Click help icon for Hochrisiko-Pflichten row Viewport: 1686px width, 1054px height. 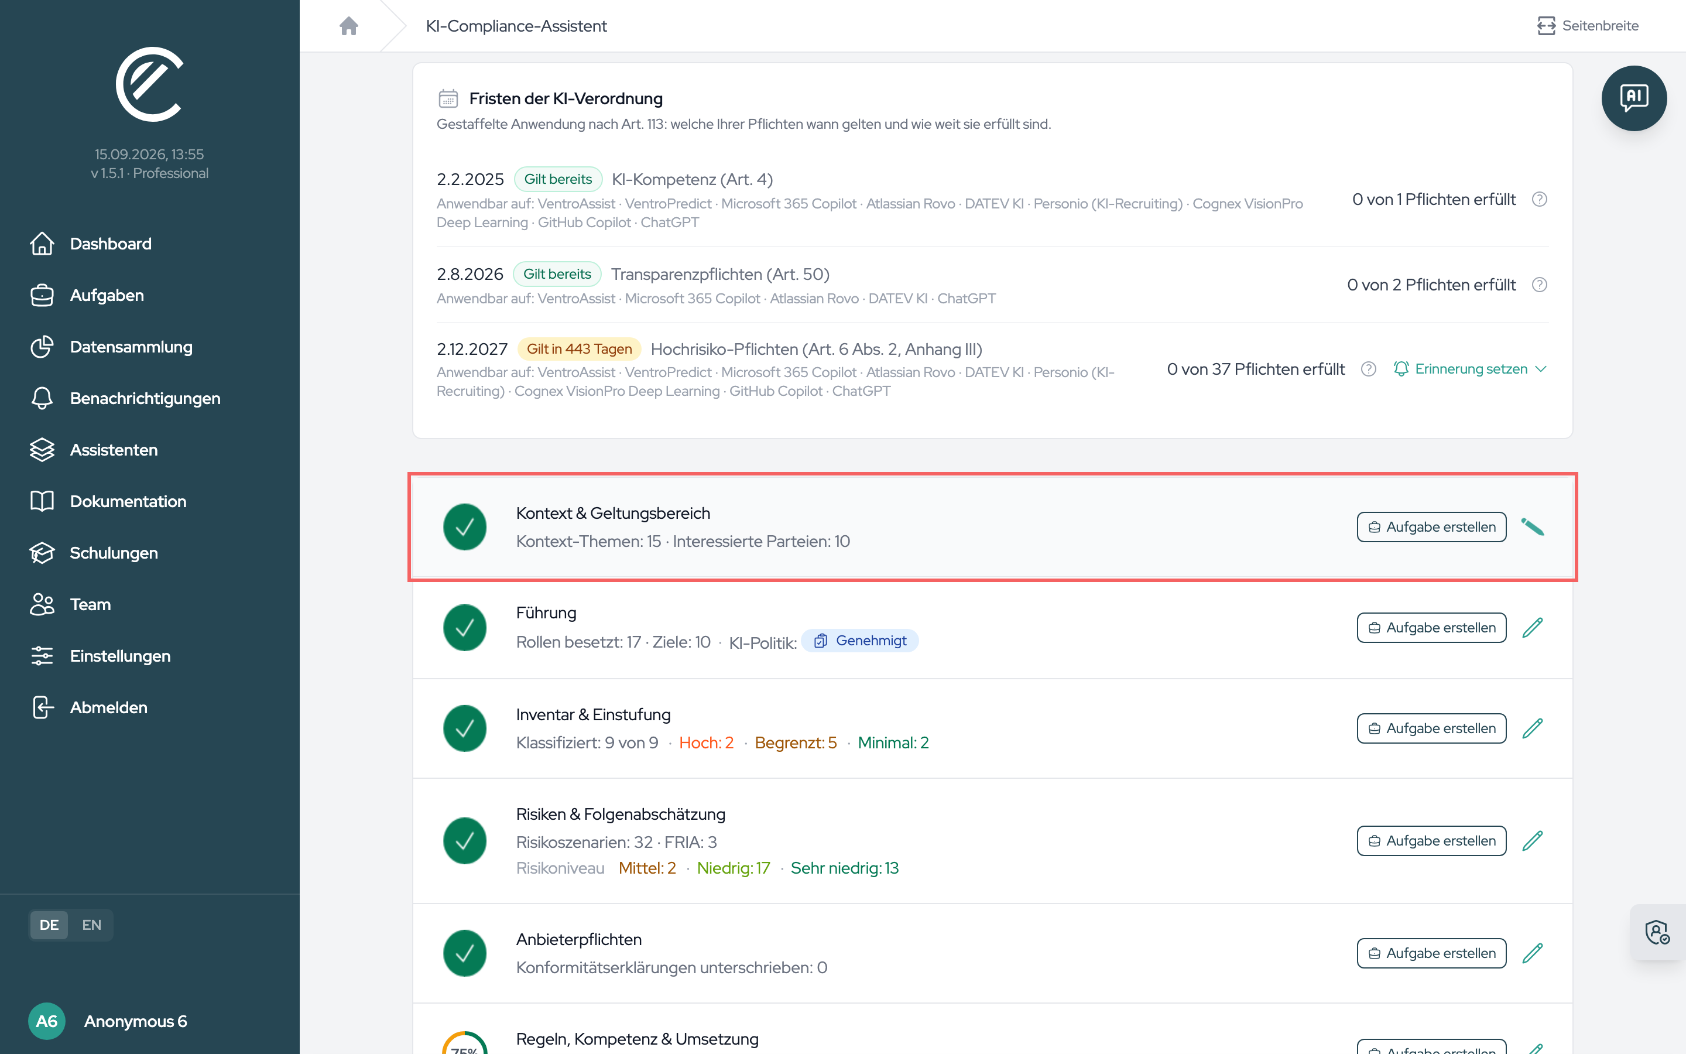click(1368, 369)
